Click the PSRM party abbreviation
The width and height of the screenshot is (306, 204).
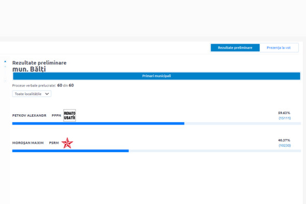tap(54, 143)
